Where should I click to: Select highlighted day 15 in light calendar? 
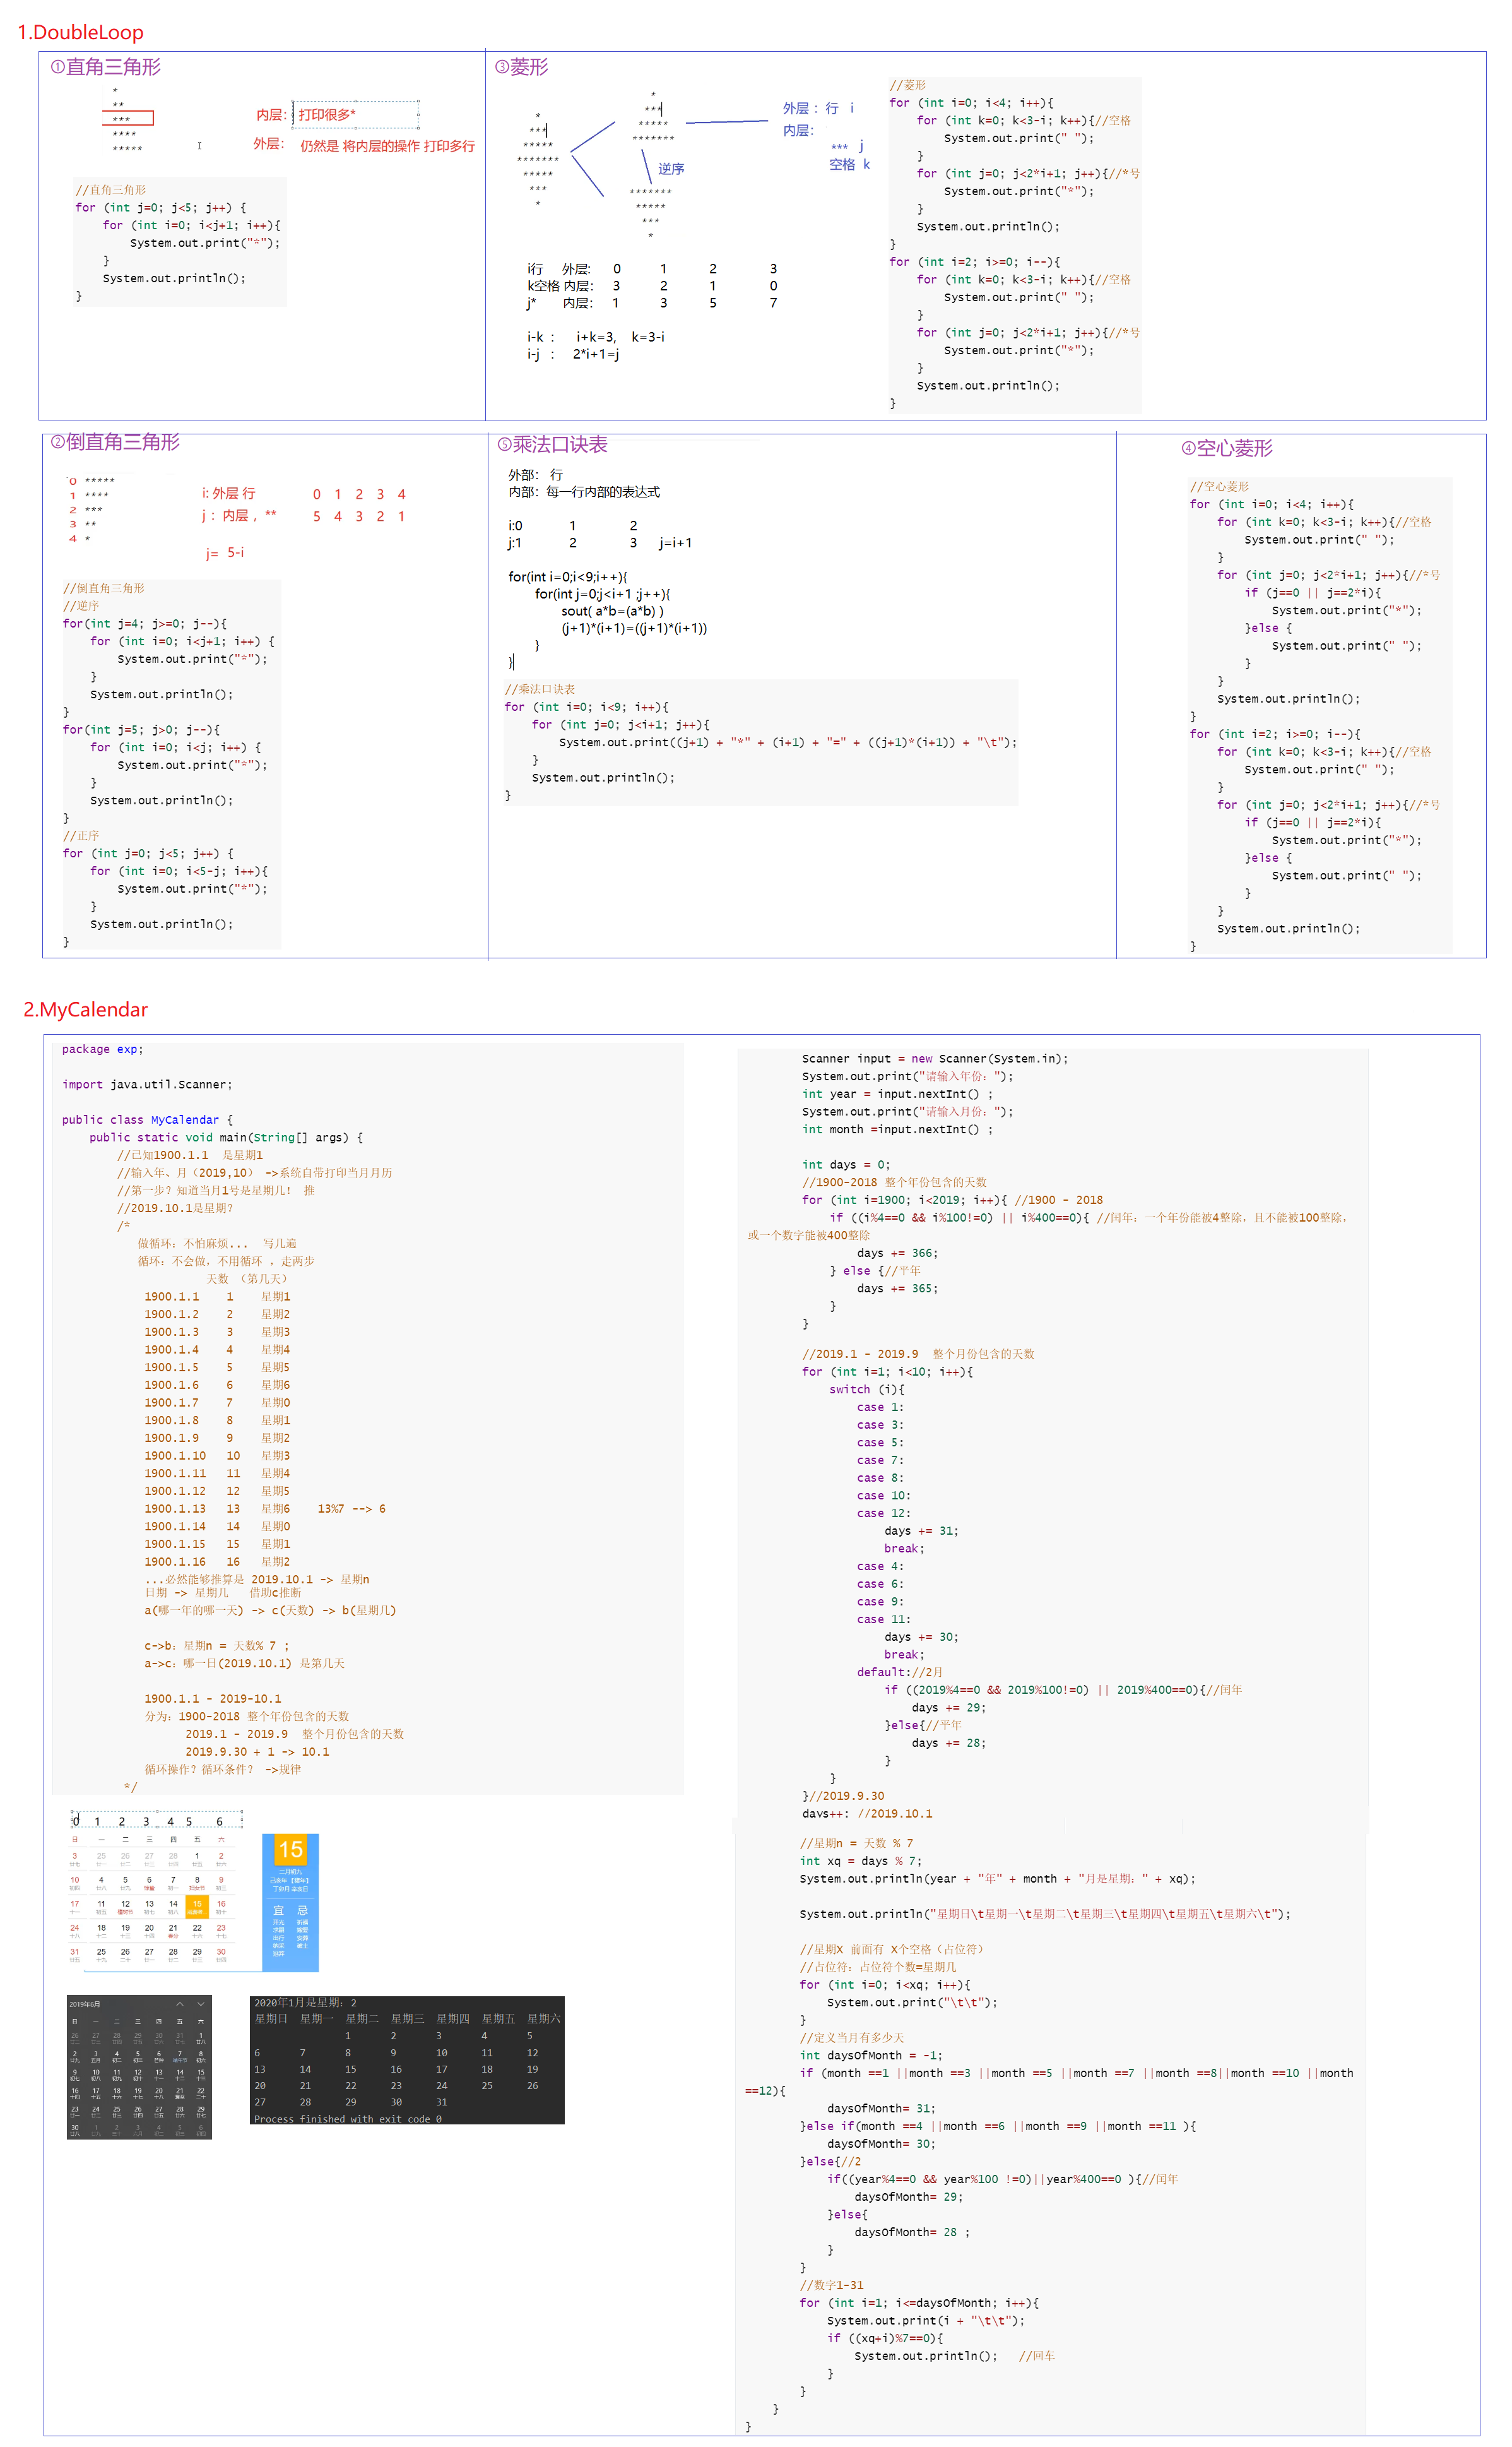[x=197, y=1908]
